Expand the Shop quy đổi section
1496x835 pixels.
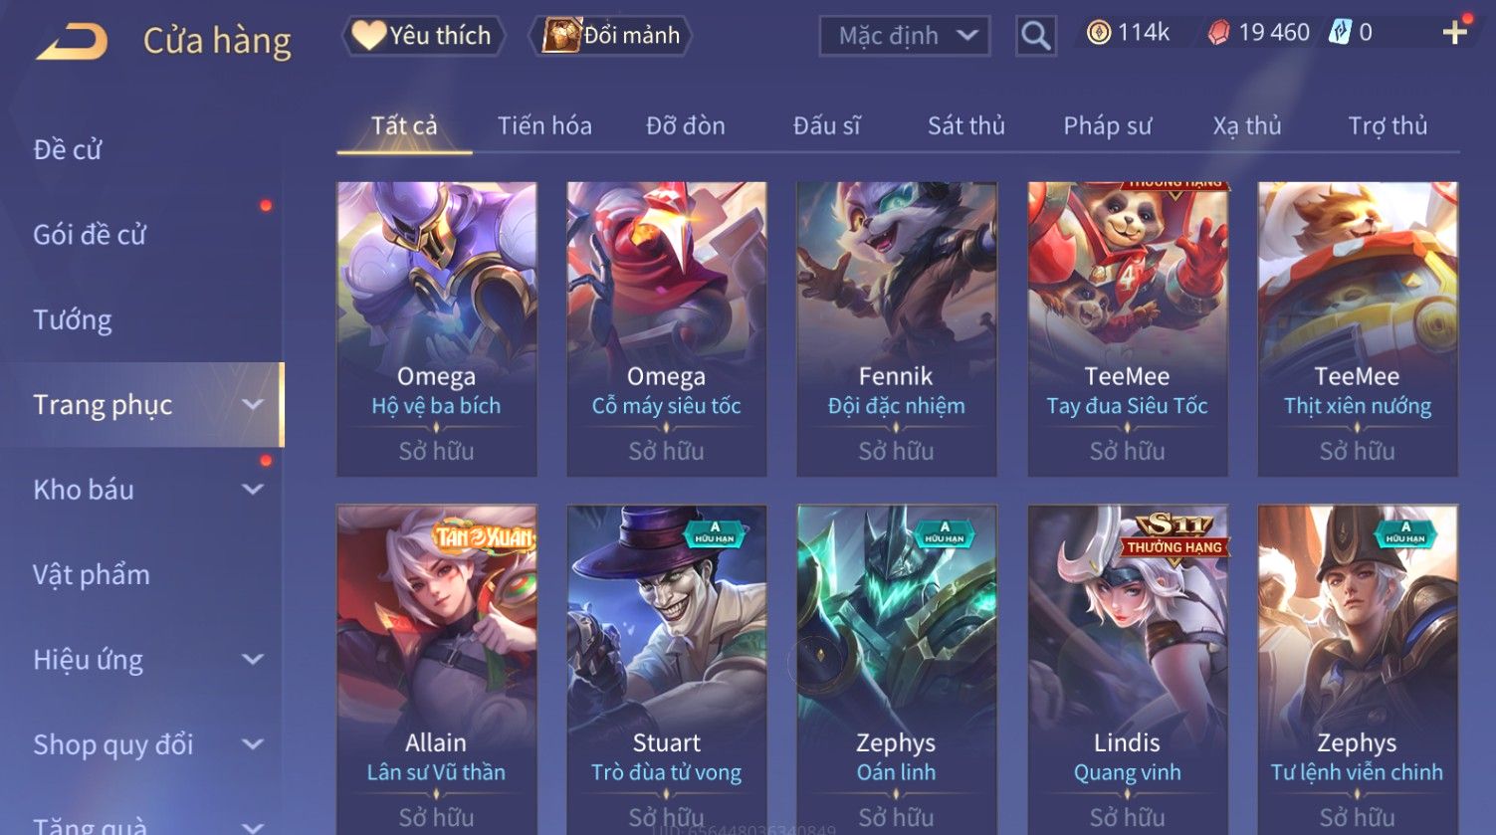click(x=253, y=744)
